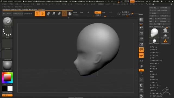Expand the アレイメッシュ section
Screen dimensions: 174x98
[155, 53]
